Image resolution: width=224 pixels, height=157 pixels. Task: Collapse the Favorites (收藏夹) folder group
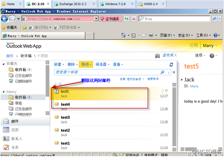click(x=4, y=64)
